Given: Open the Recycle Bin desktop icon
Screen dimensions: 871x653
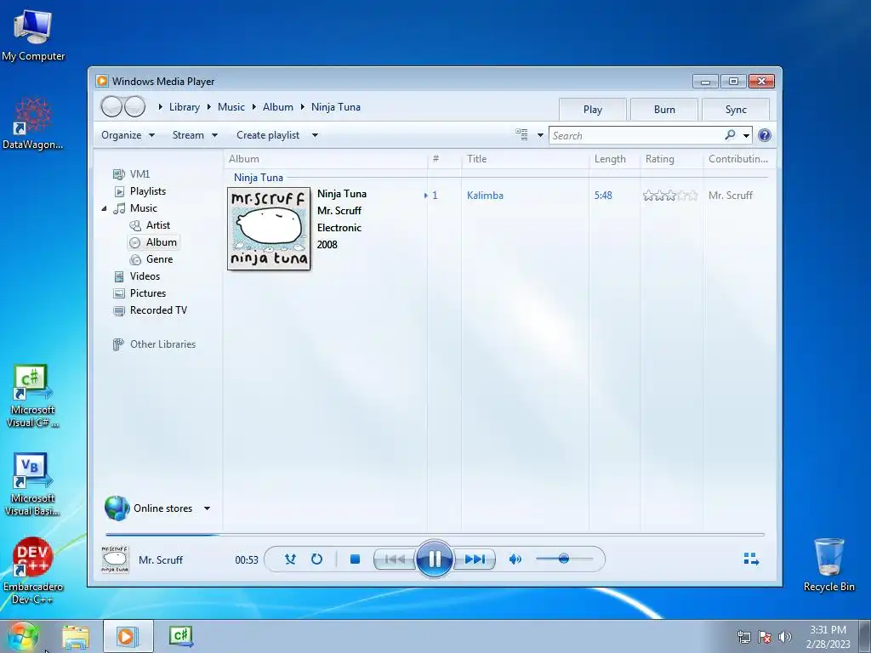Looking at the screenshot, I should [828, 565].
